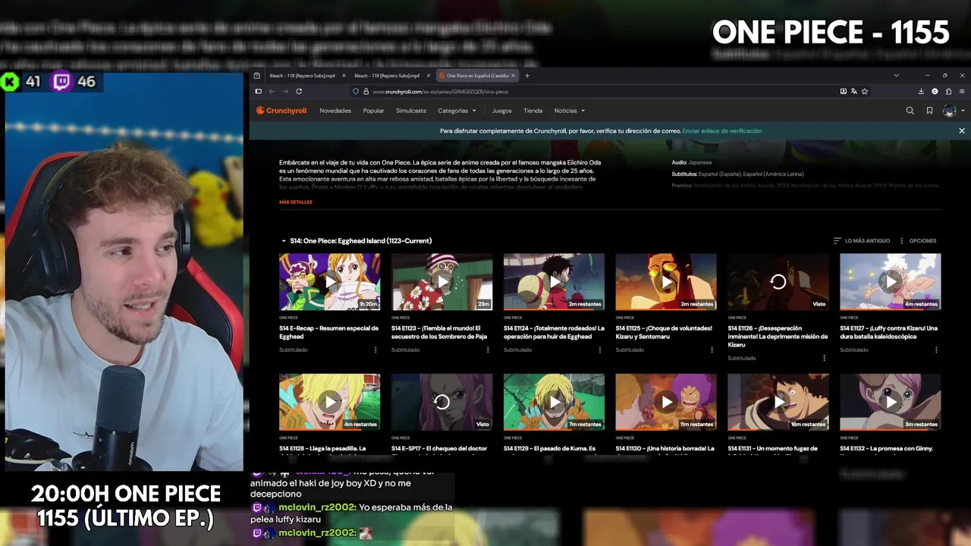Click the Crunchyroll logo
Viewport: 971px width, 546px height.
click(281, 111)
